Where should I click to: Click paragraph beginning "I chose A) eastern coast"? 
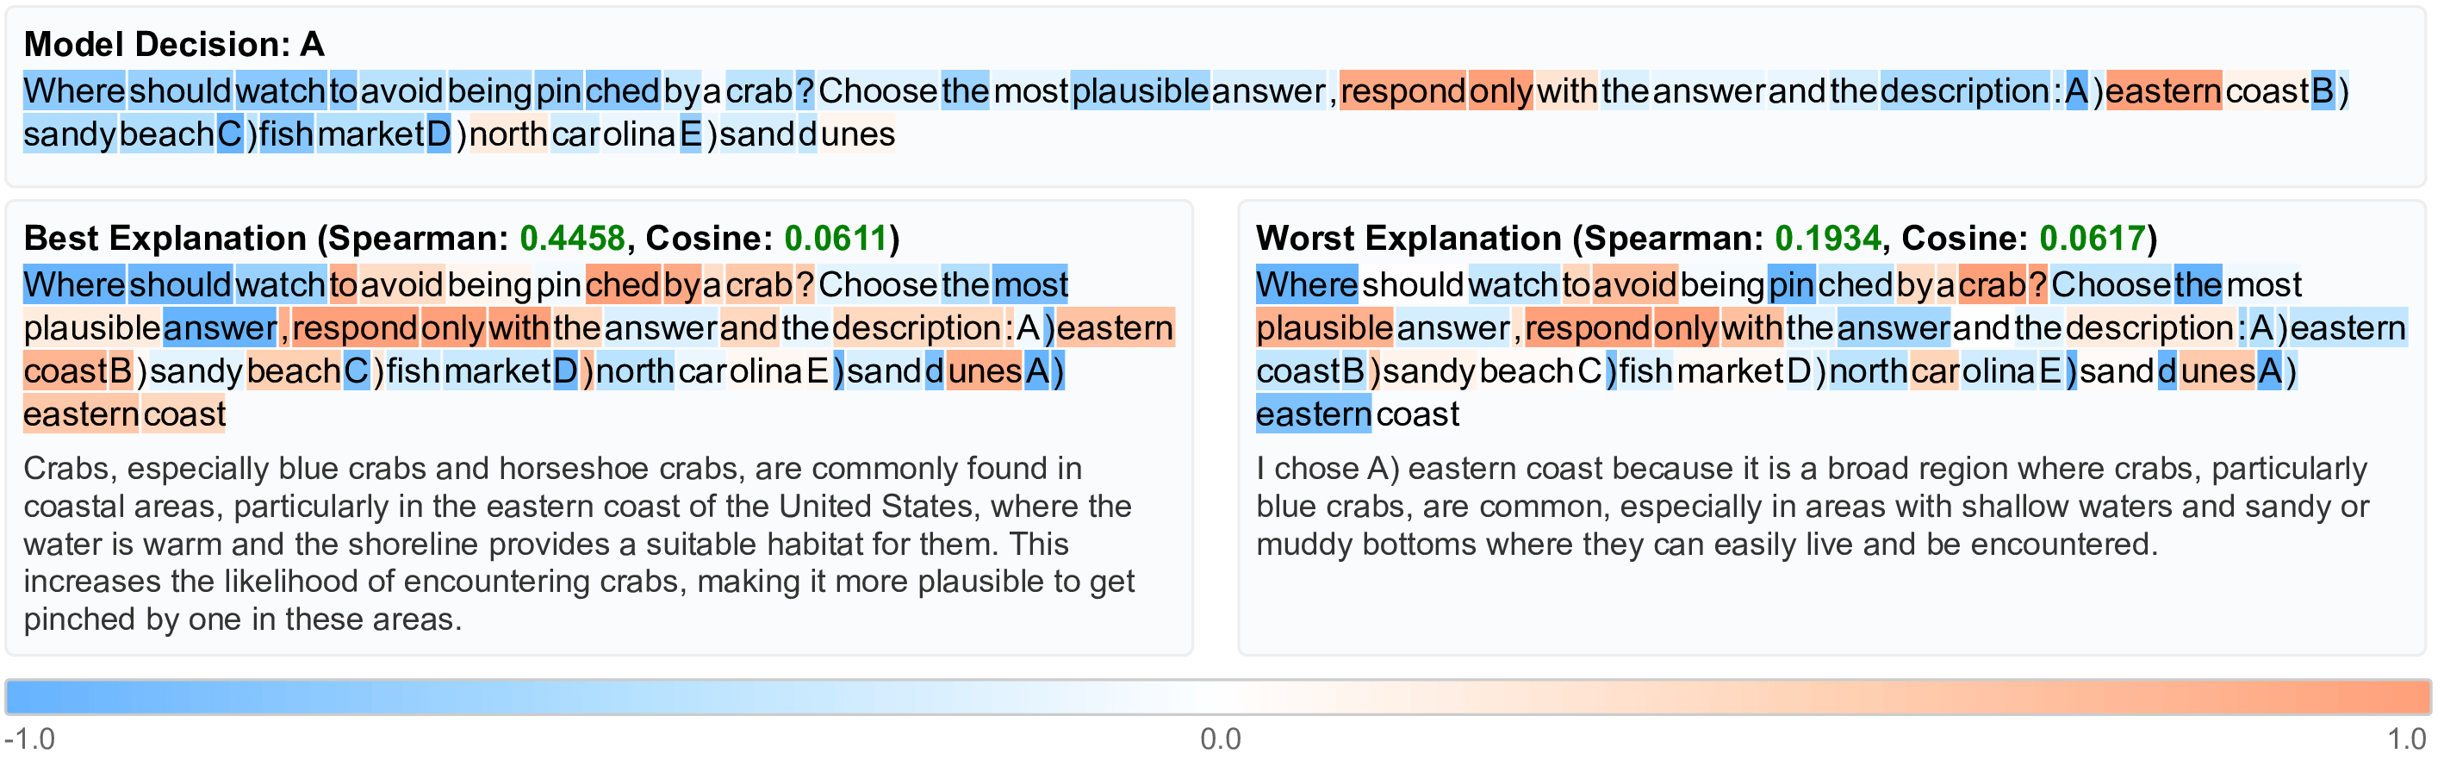1811,507
